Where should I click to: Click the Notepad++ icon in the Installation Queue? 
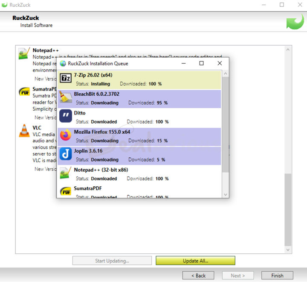coord(66,173)
